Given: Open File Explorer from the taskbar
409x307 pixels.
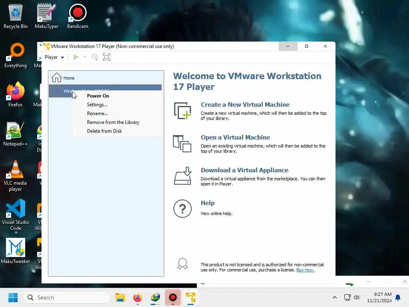Looking at the screenshot, I should tap(120, 297).
